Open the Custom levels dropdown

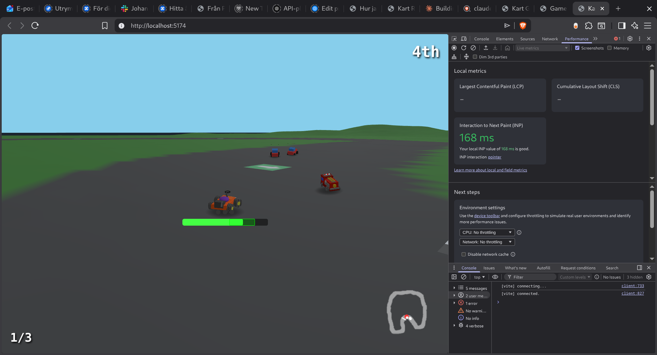575,277
